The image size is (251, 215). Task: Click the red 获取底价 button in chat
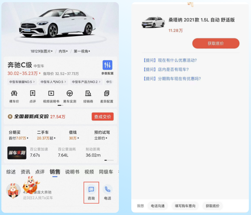click(216, 43)
